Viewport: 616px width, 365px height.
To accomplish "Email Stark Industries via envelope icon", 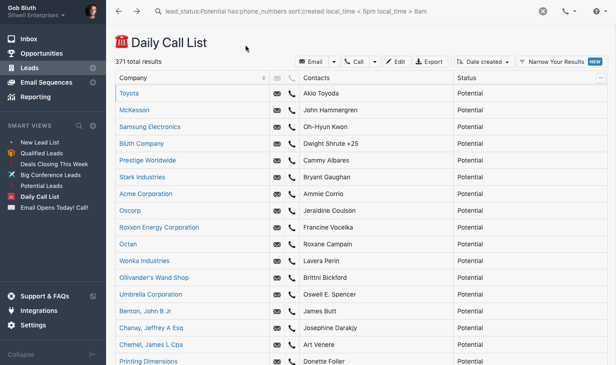I will pos(277,178).
